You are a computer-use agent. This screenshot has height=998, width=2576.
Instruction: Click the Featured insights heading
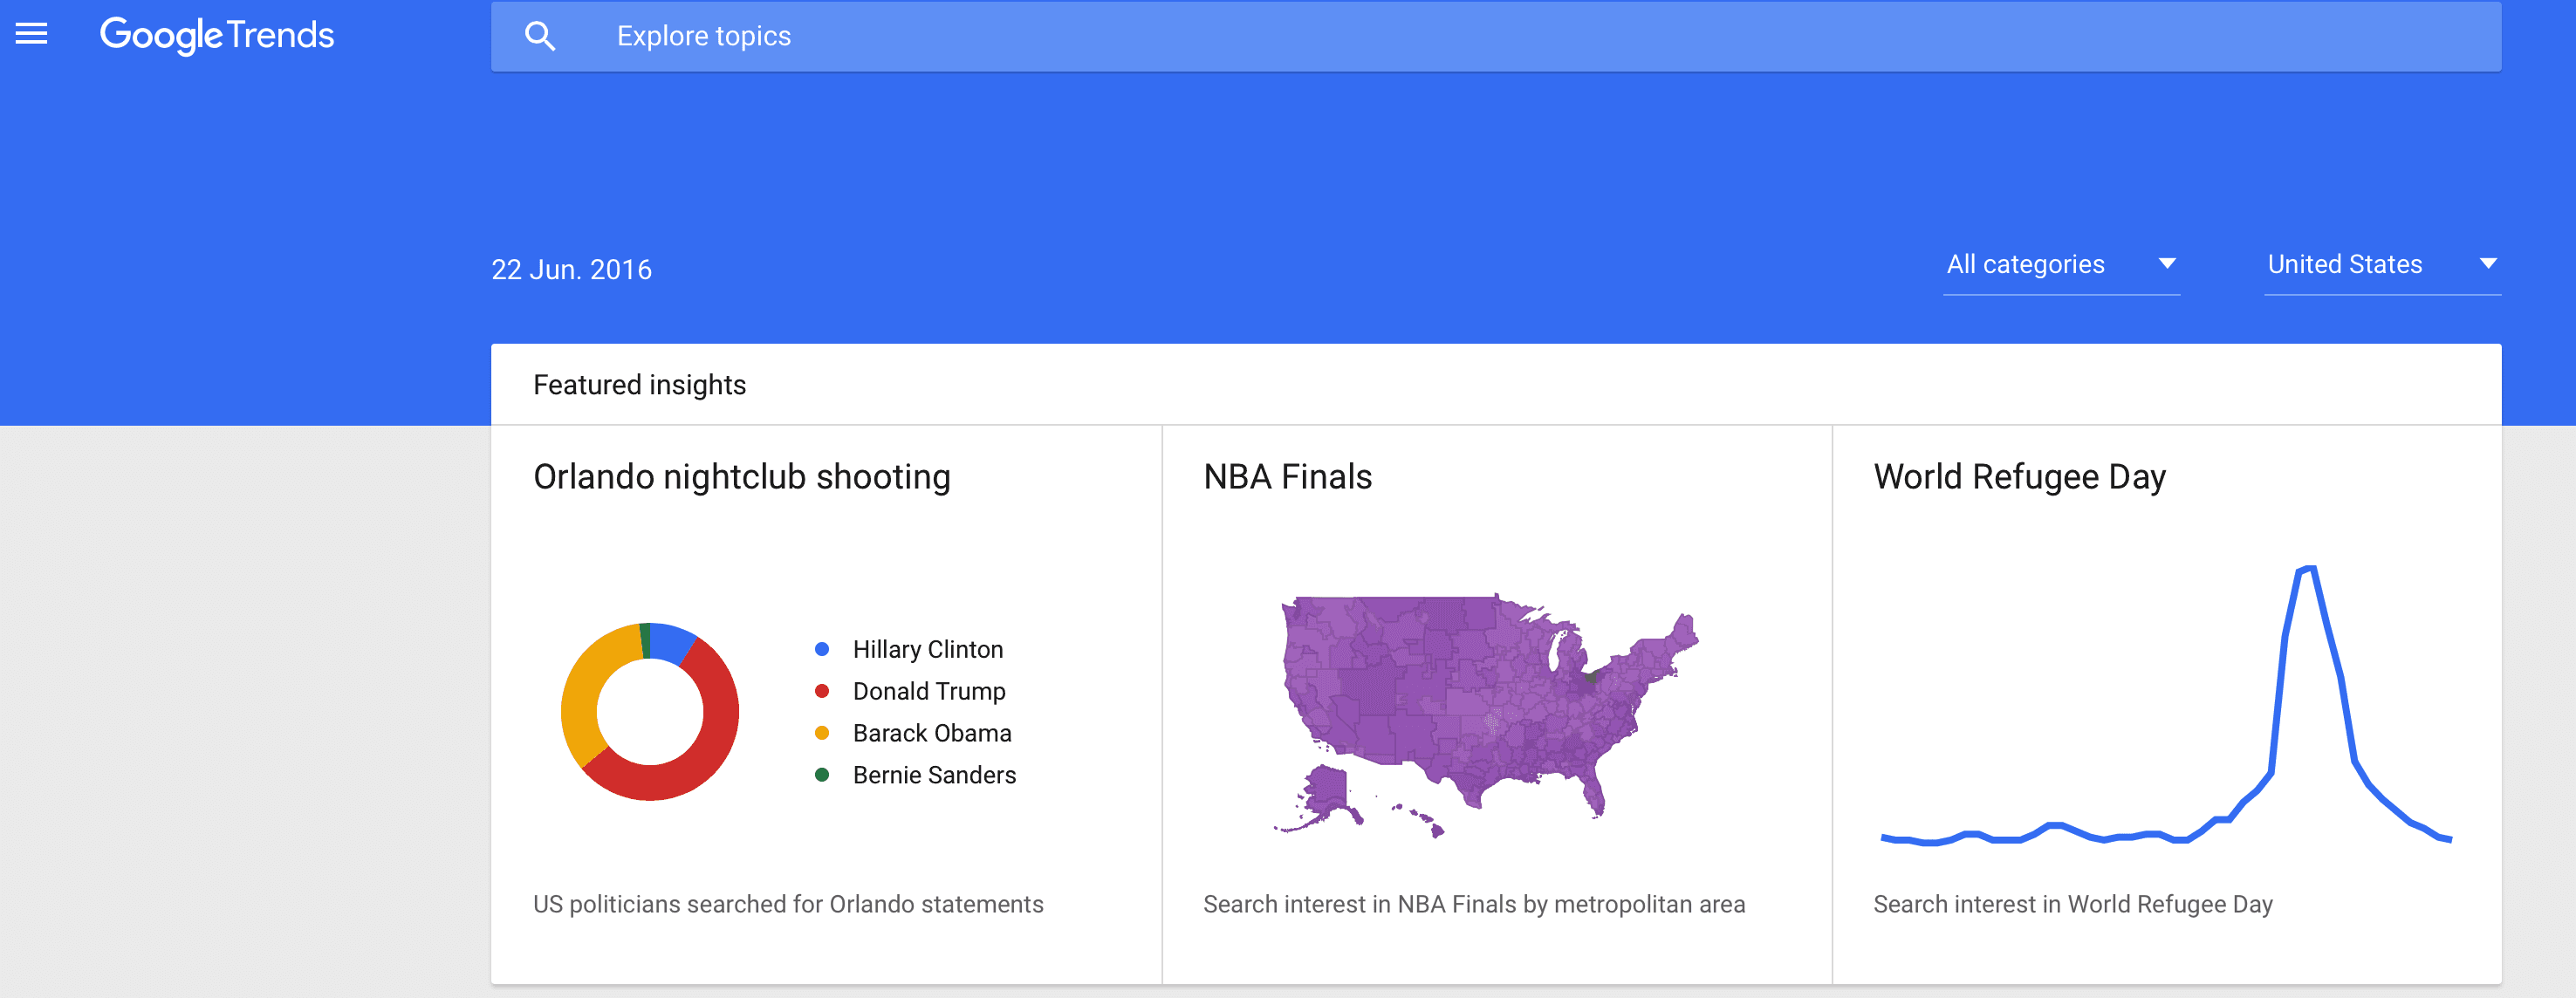tap(639, 385)
